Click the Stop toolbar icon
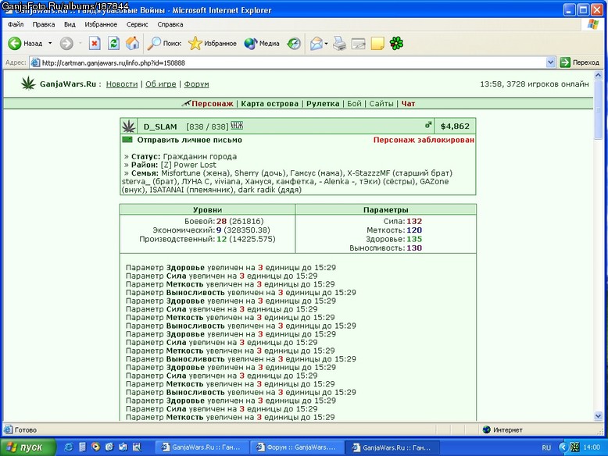 [95, 44]
